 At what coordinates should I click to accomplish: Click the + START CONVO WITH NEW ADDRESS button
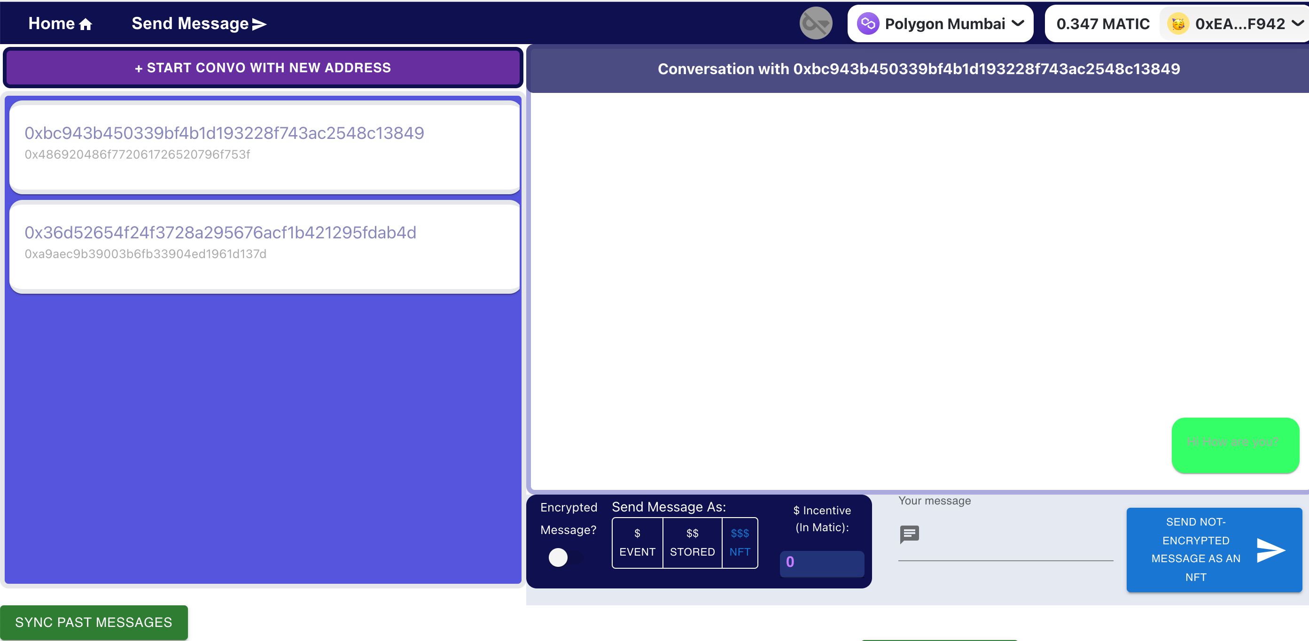262,69
